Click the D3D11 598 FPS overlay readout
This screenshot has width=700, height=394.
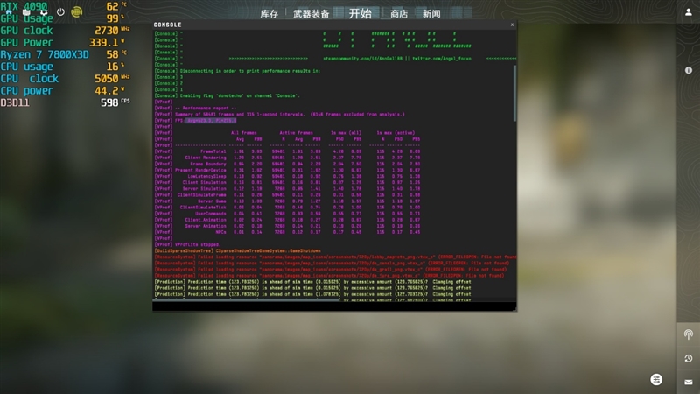click(x=65, y=102)
